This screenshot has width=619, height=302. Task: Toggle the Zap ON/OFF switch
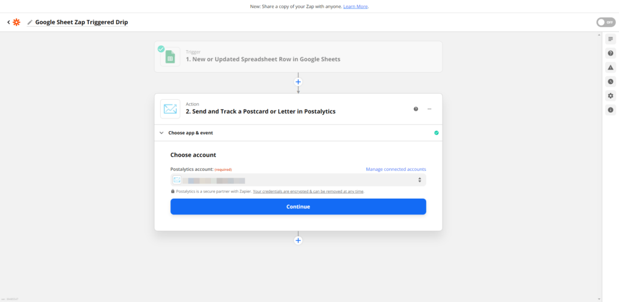point(606,22)
